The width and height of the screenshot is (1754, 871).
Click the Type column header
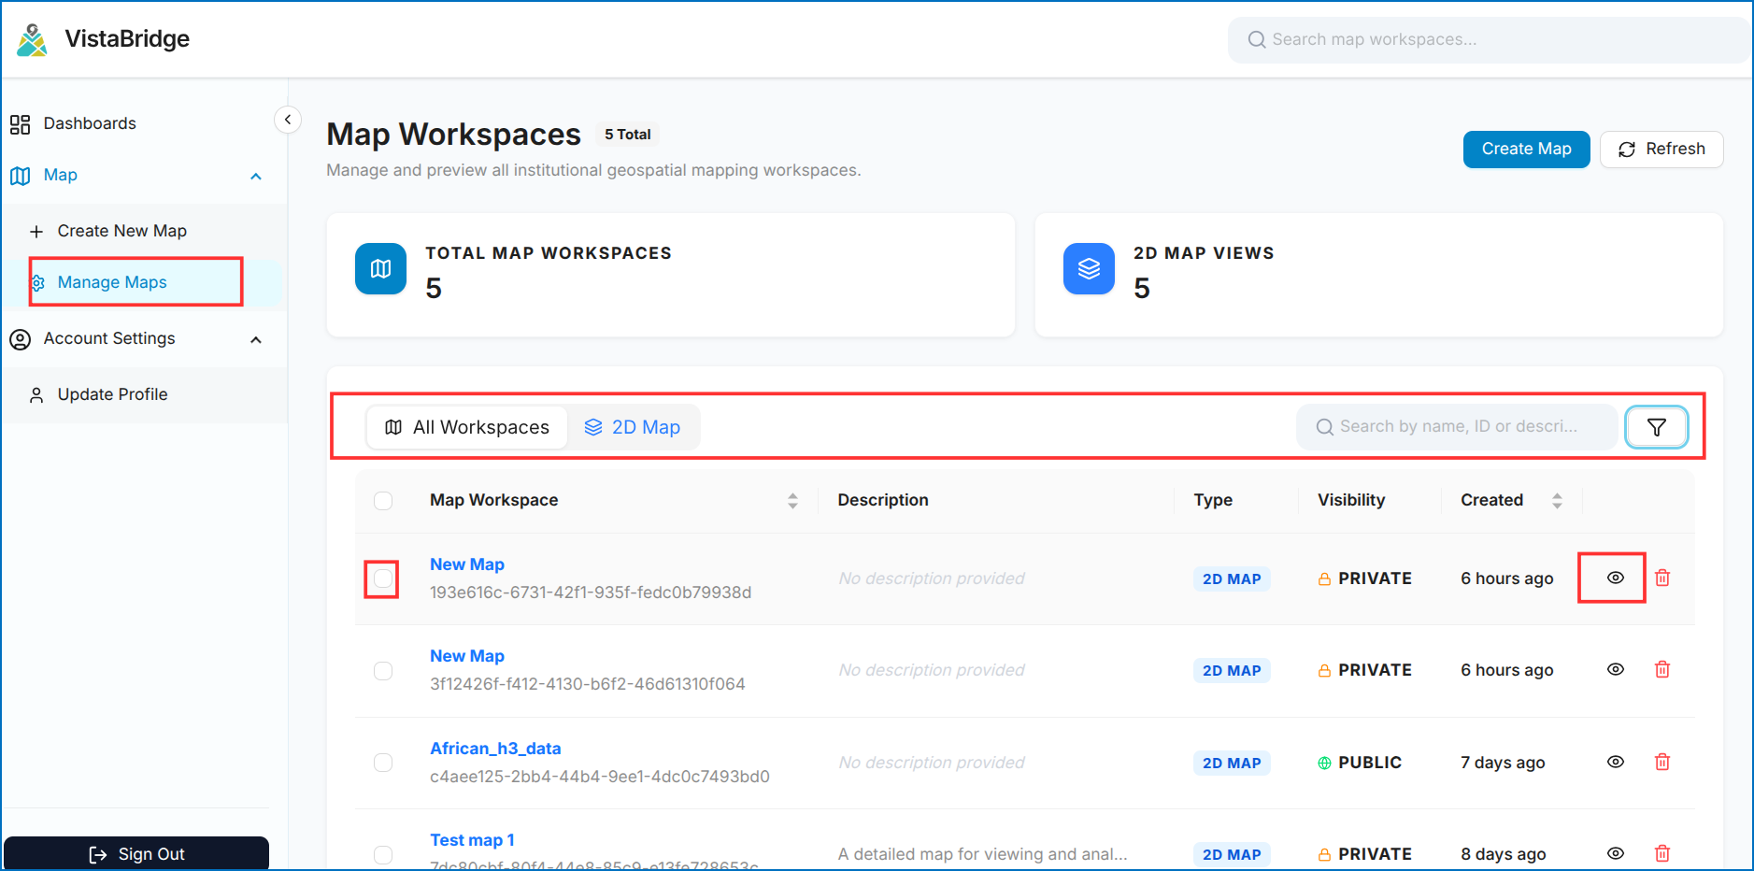(x=1213, y=500)
